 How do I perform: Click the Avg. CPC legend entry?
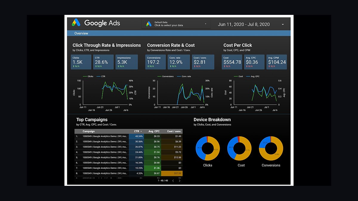[x=252, y=77]
